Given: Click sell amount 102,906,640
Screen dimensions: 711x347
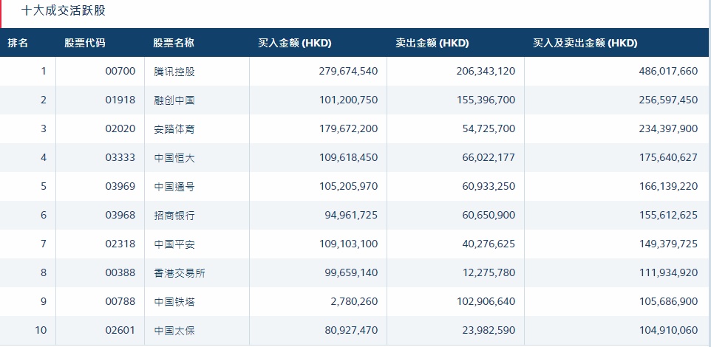Looking at the screenshot, I should tap(486, 301).
